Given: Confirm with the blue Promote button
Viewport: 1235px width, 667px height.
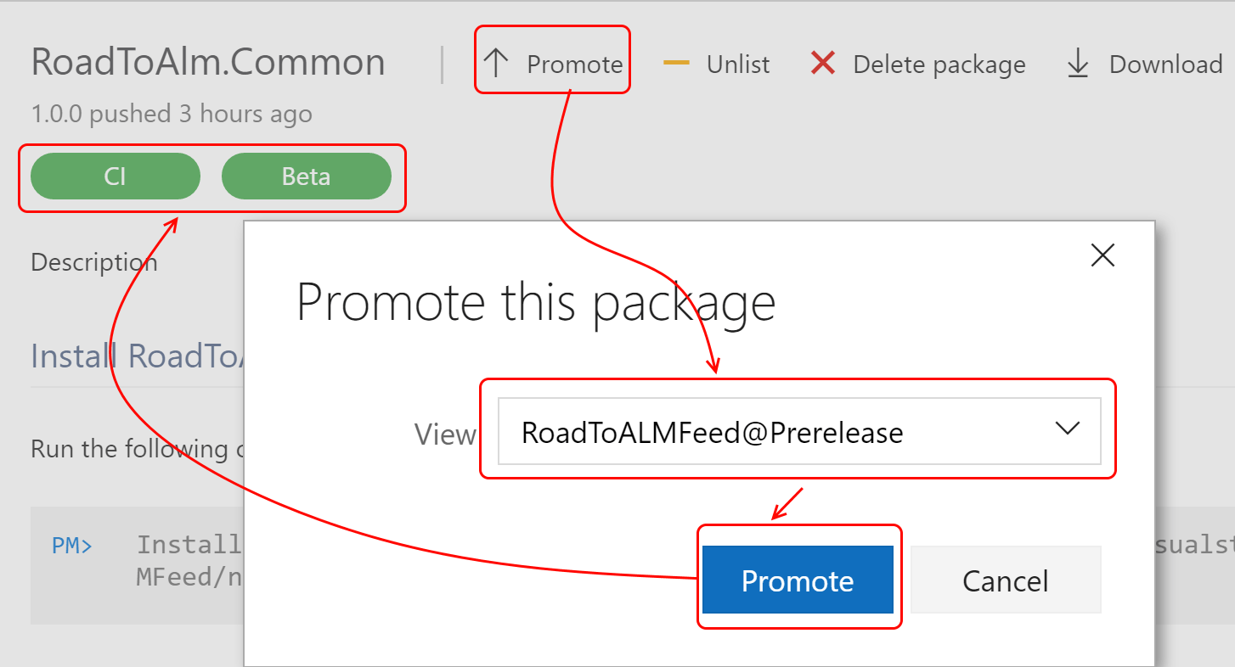Looking at the screenshot, I should 797,580.
